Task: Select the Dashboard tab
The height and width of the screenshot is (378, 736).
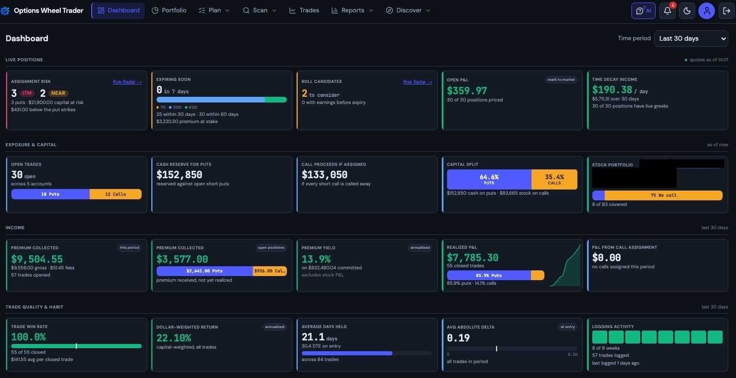Action: (118, 10)
